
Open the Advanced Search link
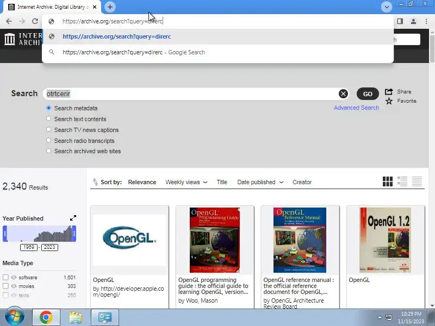click(356, 108)
